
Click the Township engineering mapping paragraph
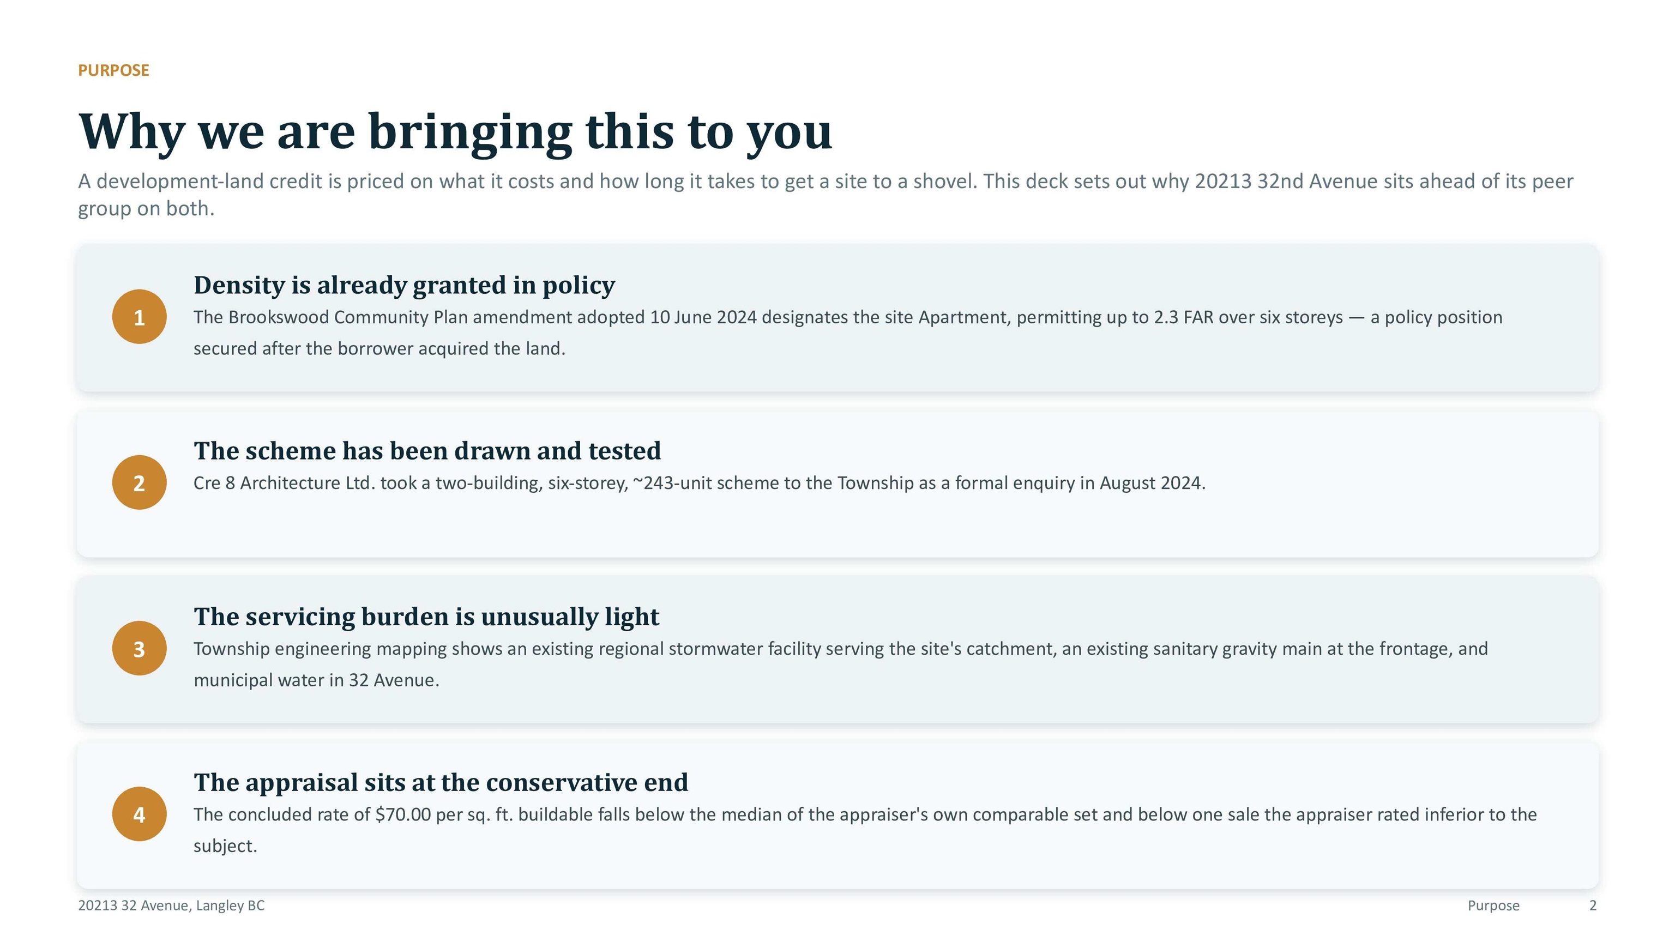pos(841,665)
